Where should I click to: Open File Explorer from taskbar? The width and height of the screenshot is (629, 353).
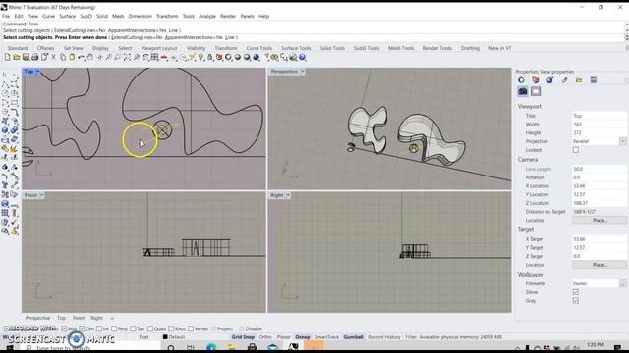(232, 347)
